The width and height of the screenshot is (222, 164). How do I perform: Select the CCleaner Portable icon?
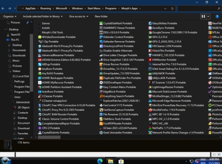40,96
